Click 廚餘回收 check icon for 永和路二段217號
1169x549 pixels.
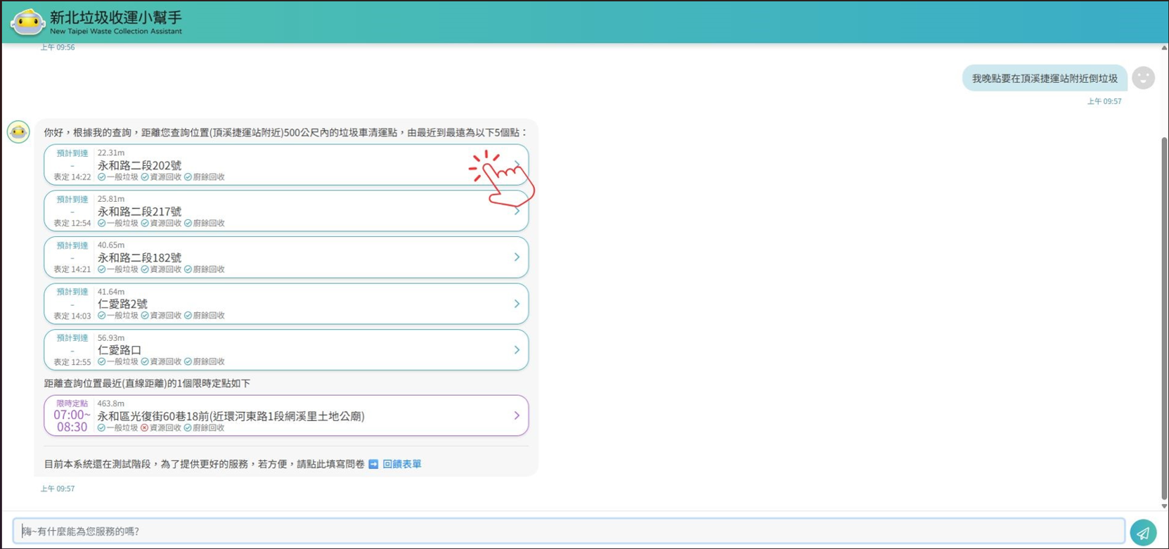[x=188, y=224]
